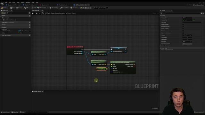205x115 pixels.
Task: Open the Variable Type dropdown
Action: pos(187,20)
